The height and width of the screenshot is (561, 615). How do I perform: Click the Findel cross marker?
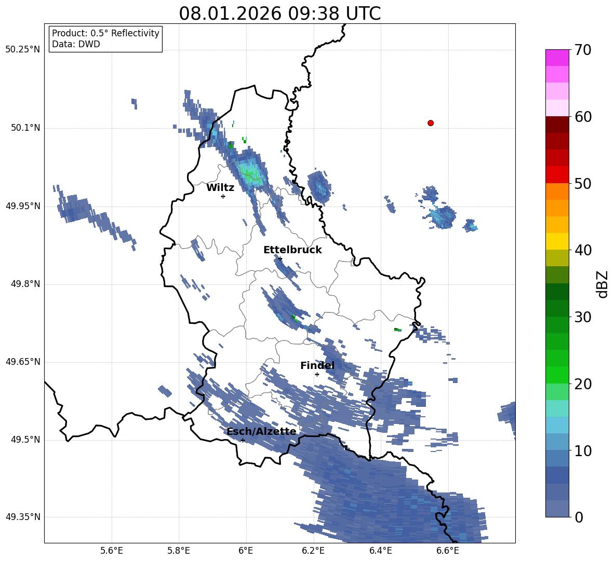(317, 374)
